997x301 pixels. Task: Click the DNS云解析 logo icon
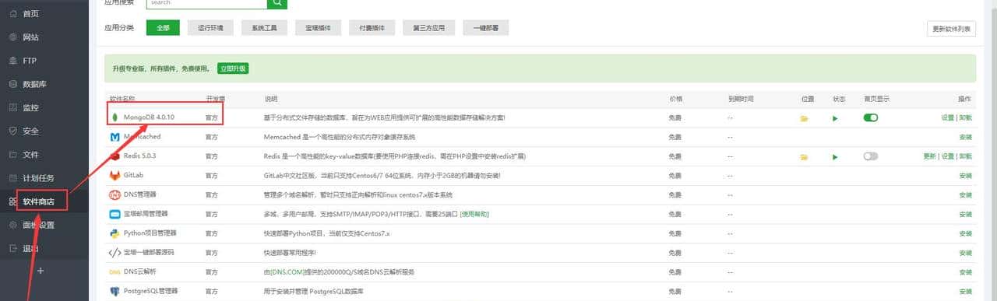115,272
